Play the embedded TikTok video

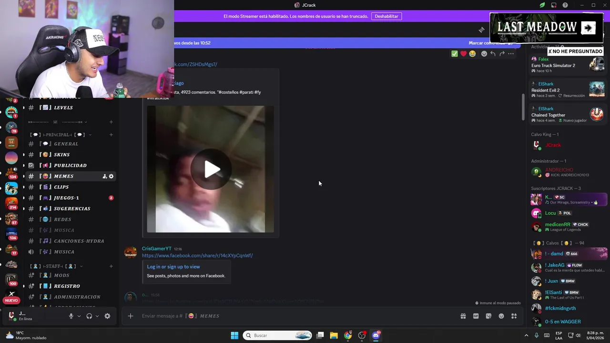[x=211, y=169]
